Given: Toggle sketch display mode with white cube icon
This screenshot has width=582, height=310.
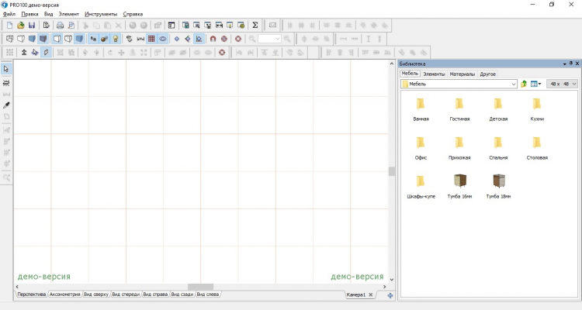Looking at the screenshot, I should [21, 39].
